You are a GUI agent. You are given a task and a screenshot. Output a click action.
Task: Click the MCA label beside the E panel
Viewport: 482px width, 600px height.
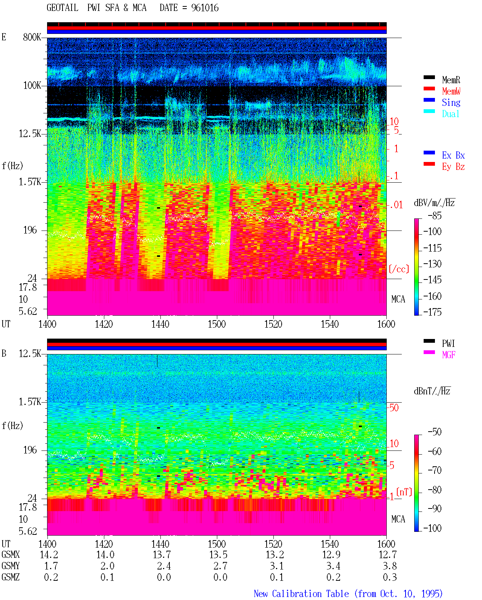[398, 299]
